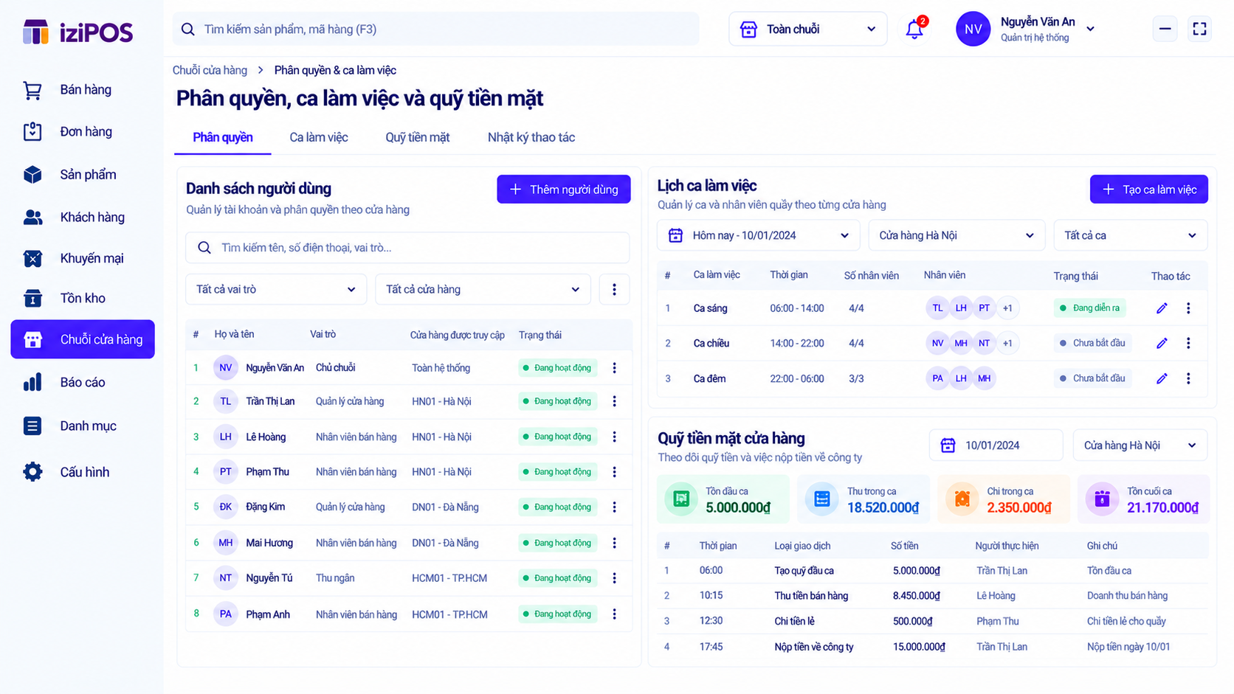Open Tồn kho section

[x=82, y=299]
